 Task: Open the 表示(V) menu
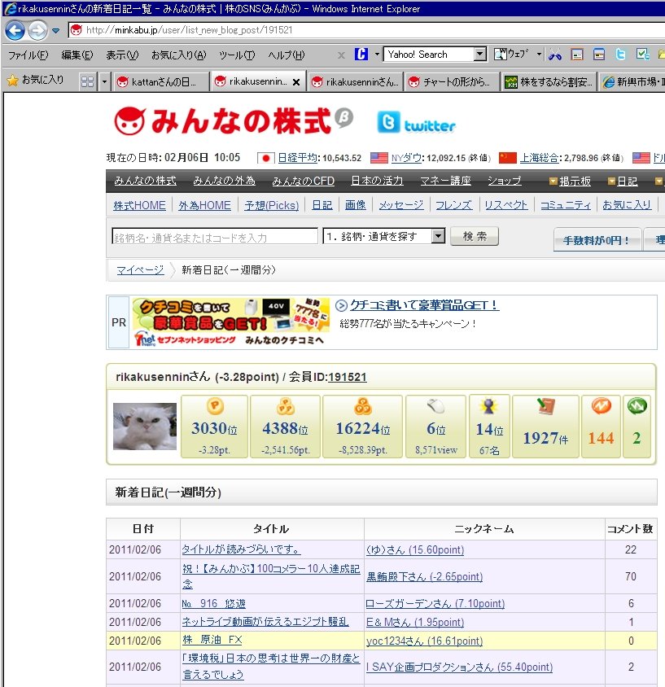click(121, 55)
